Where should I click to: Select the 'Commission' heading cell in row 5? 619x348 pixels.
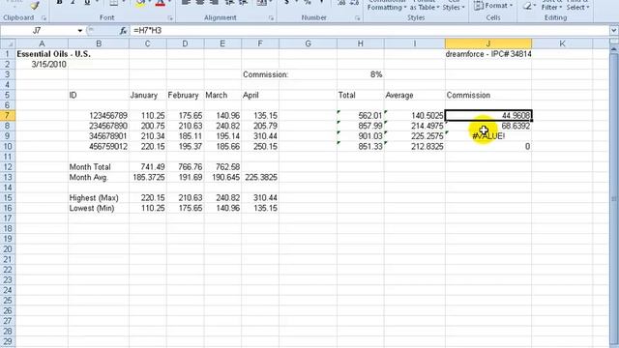488,95
